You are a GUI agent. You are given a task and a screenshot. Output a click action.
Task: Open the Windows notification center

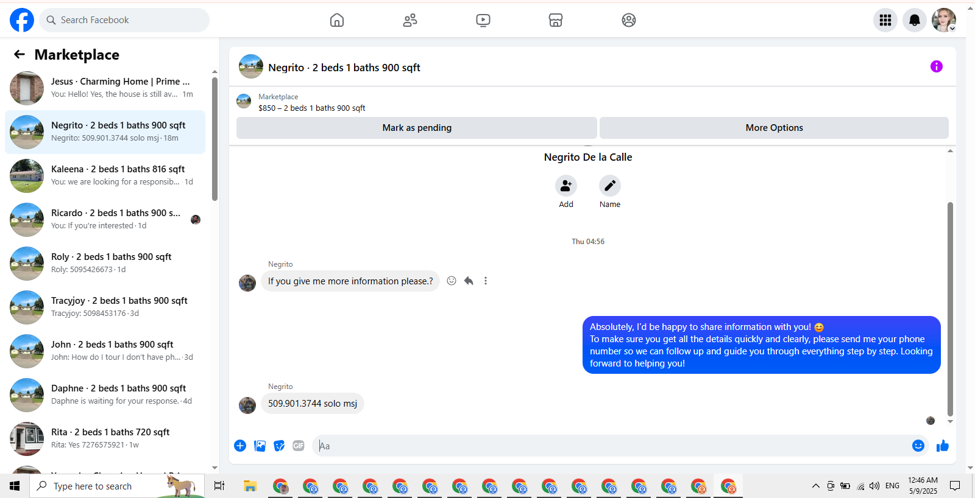(955, 486)
